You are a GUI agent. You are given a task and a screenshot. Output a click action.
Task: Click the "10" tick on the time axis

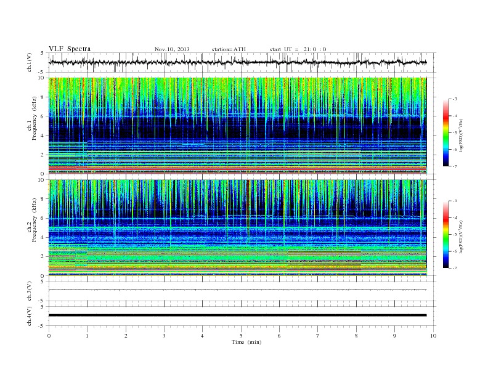(433, 336)
